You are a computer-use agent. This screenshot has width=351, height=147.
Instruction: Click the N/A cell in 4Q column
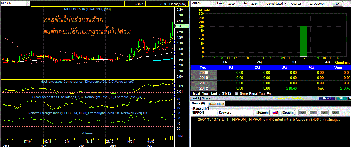click(x=320, y=88)
